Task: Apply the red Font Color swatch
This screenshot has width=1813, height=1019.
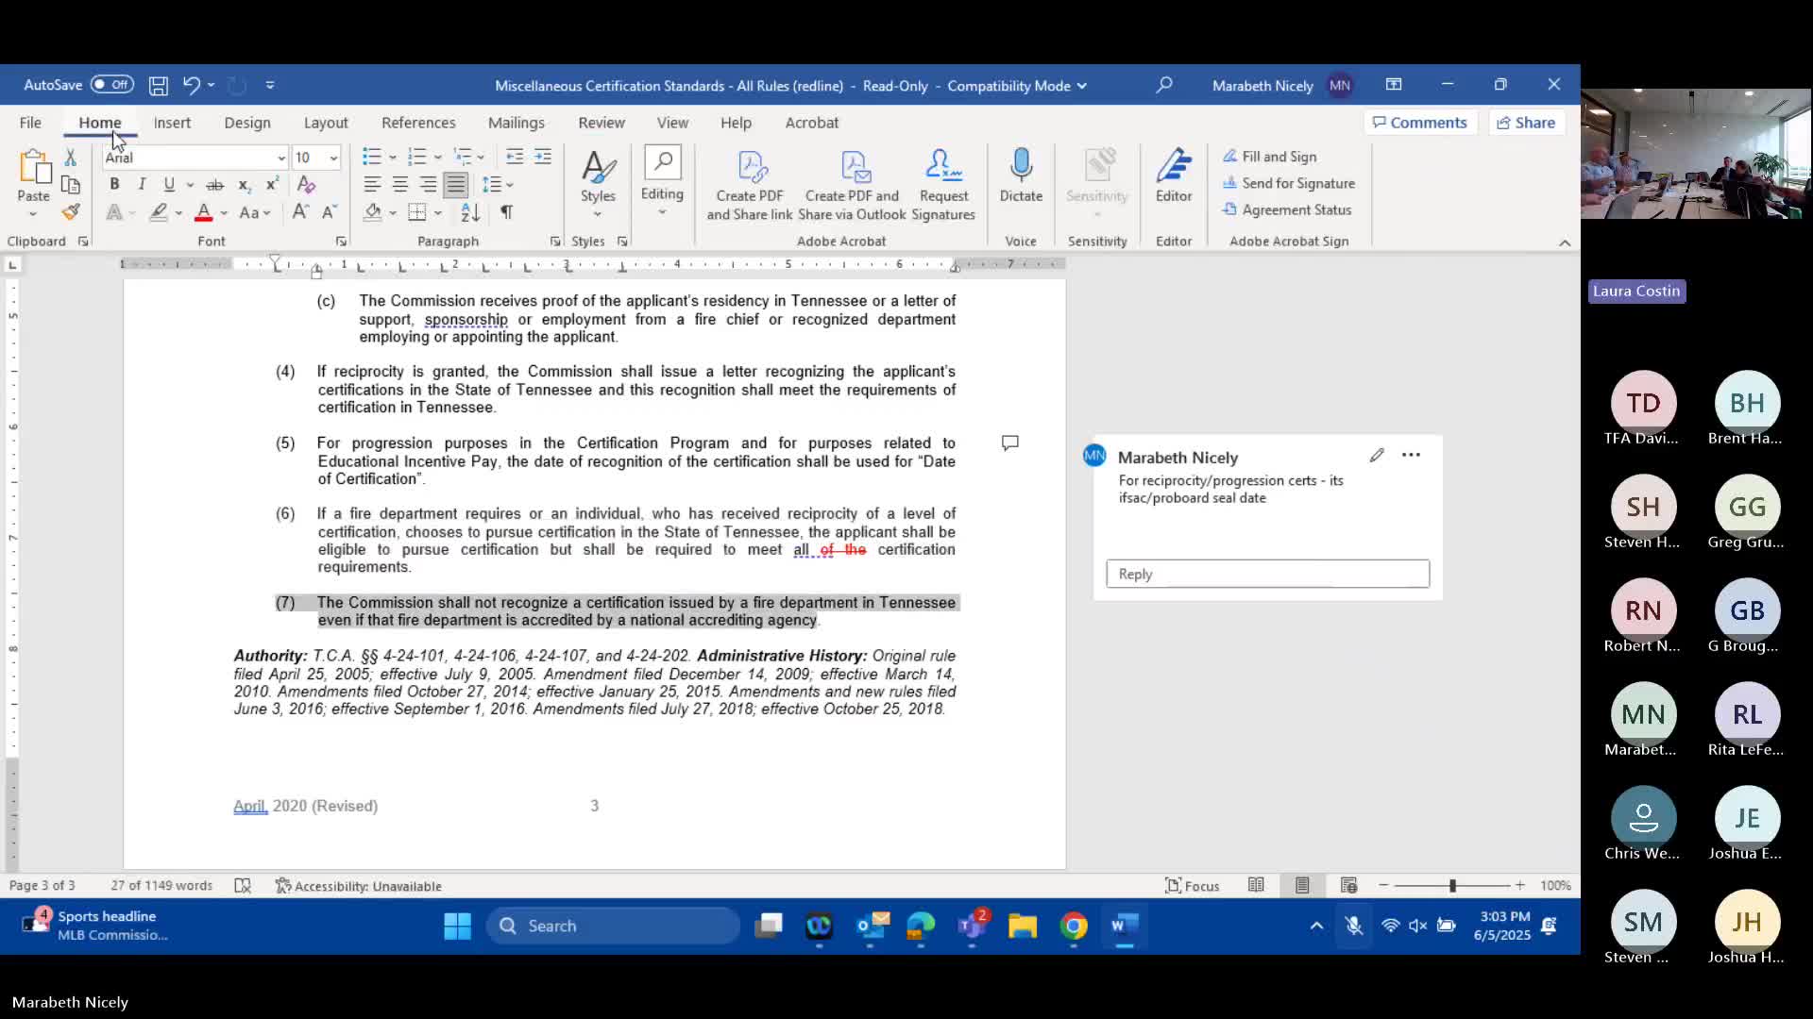Action: click(203, 212)
